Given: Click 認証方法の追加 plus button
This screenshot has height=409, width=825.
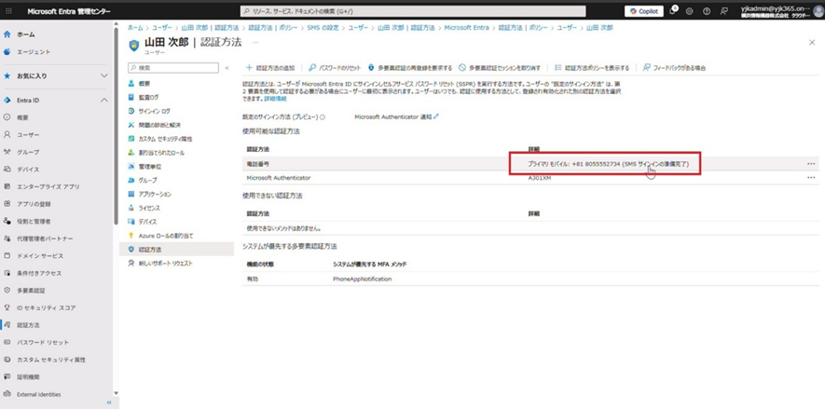Looking at the screenshot, I should pyautogui.click(x=270, y=68).
